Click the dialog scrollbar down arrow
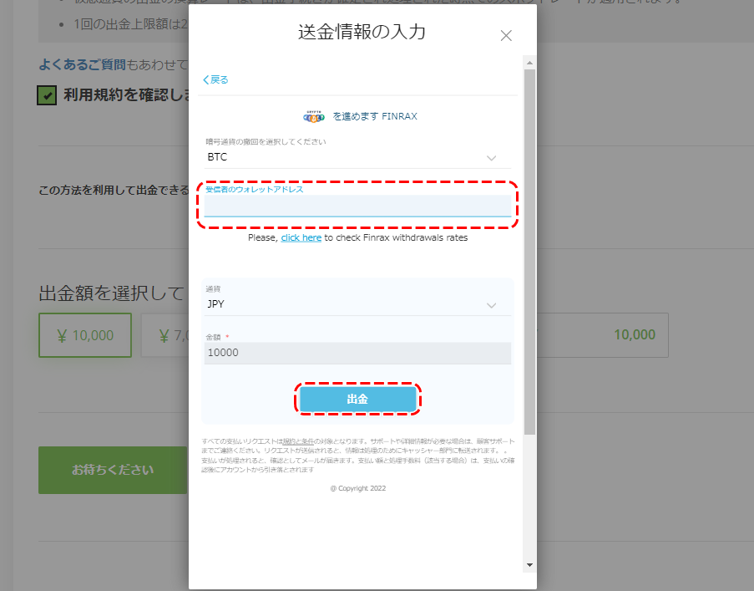754x591 pixels. point(529,565)
